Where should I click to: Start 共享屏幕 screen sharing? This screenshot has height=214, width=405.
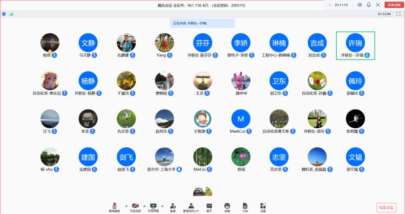tap(152, 207)
